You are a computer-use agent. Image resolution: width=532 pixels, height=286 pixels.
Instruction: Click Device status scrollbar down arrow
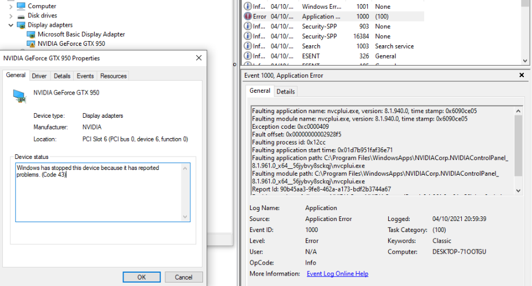click(x=185, y=217)
